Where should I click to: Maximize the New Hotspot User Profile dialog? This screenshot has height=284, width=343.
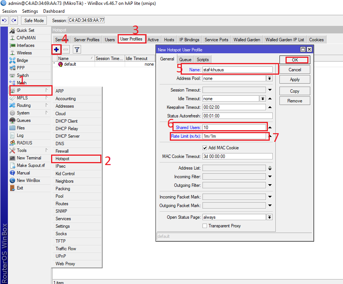(x=303, y=50)
